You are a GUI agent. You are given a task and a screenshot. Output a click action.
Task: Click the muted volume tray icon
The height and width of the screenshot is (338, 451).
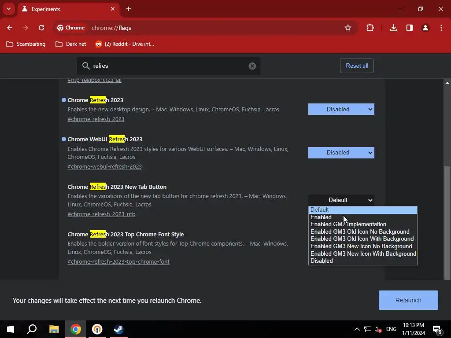coord(378,329)
